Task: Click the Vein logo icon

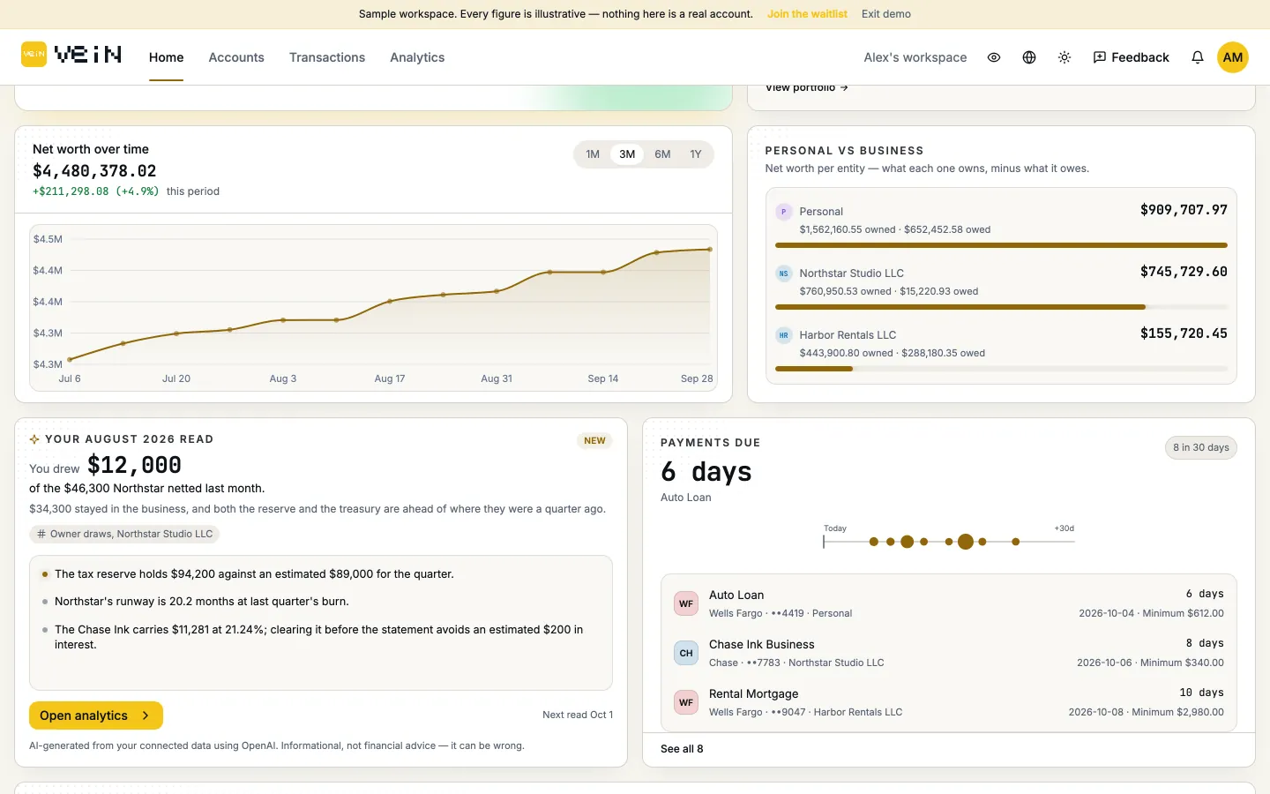Action: point(34,55)
